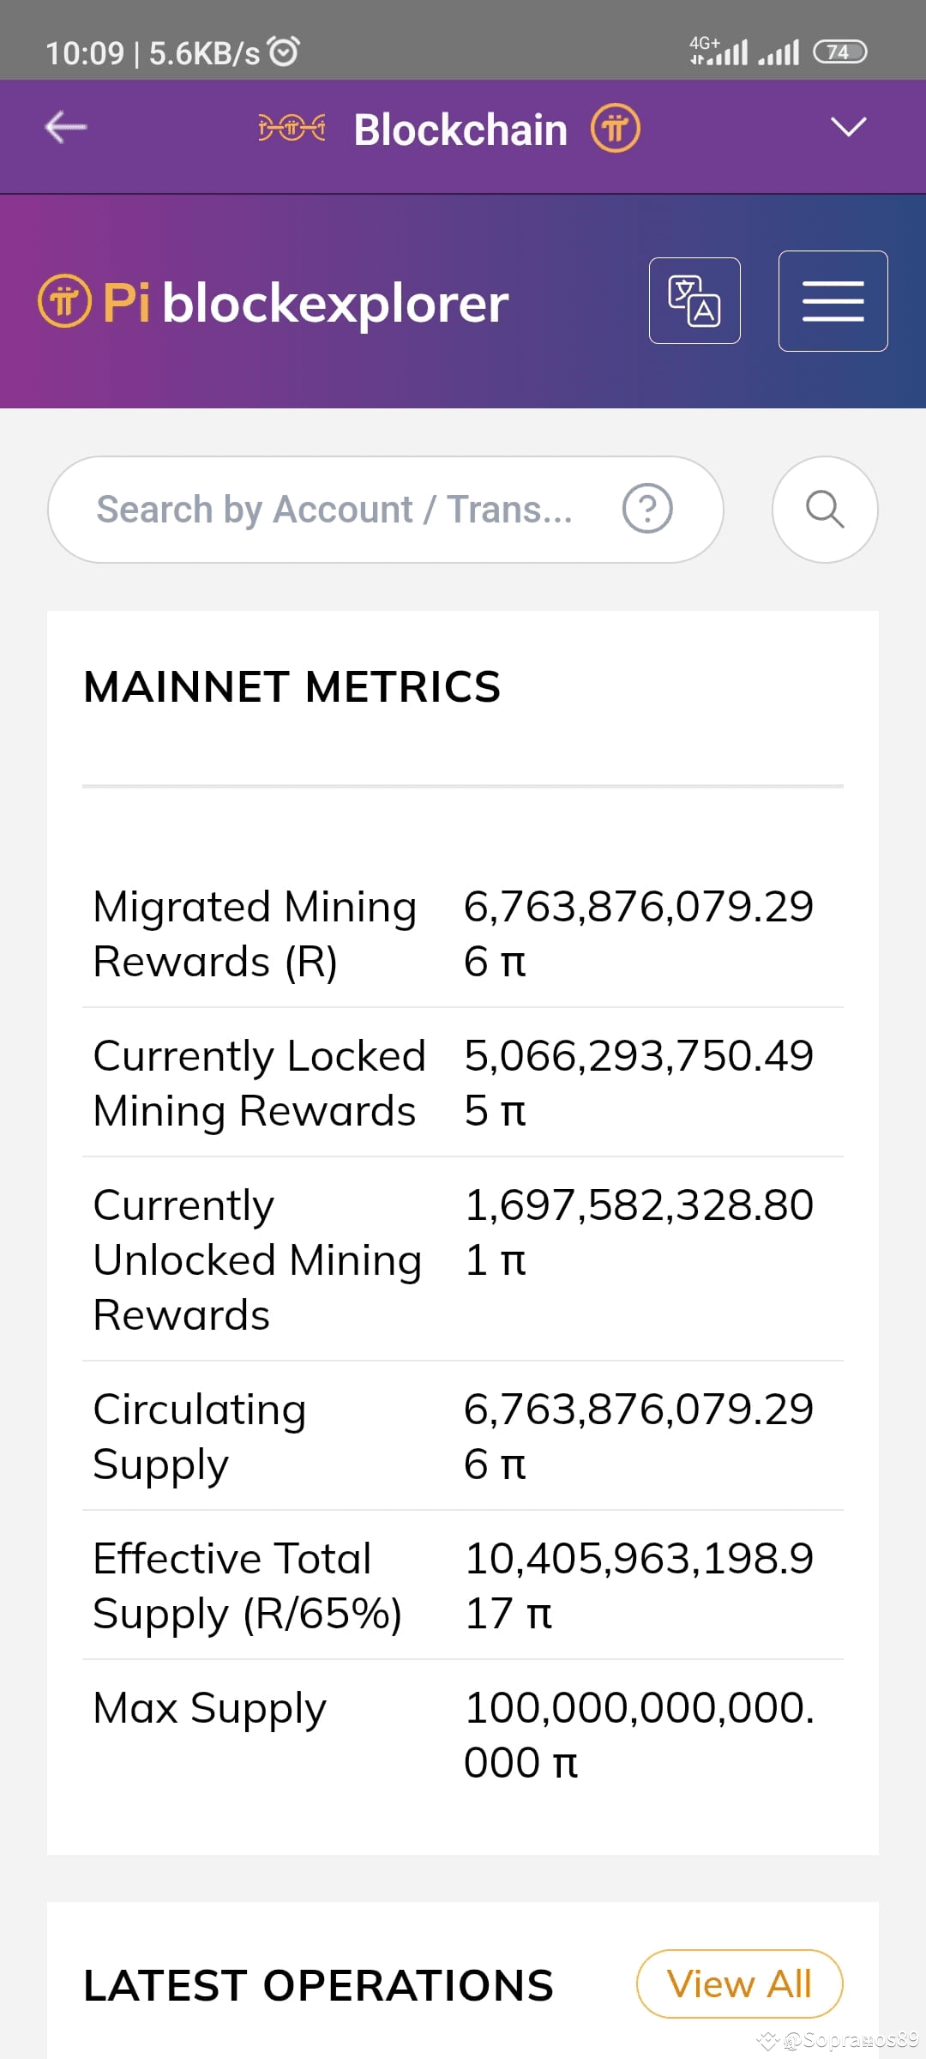Select Currently Unlocked Mining Rewards row
The height and width of the screenshot is (2059, 926).
463,1259
